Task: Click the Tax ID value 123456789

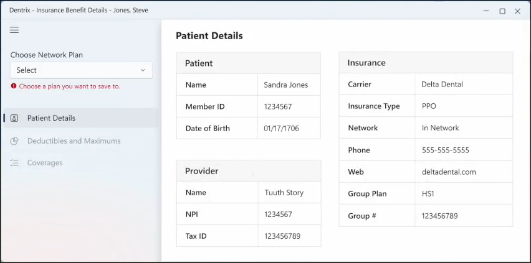Action: tap(282, 236)
